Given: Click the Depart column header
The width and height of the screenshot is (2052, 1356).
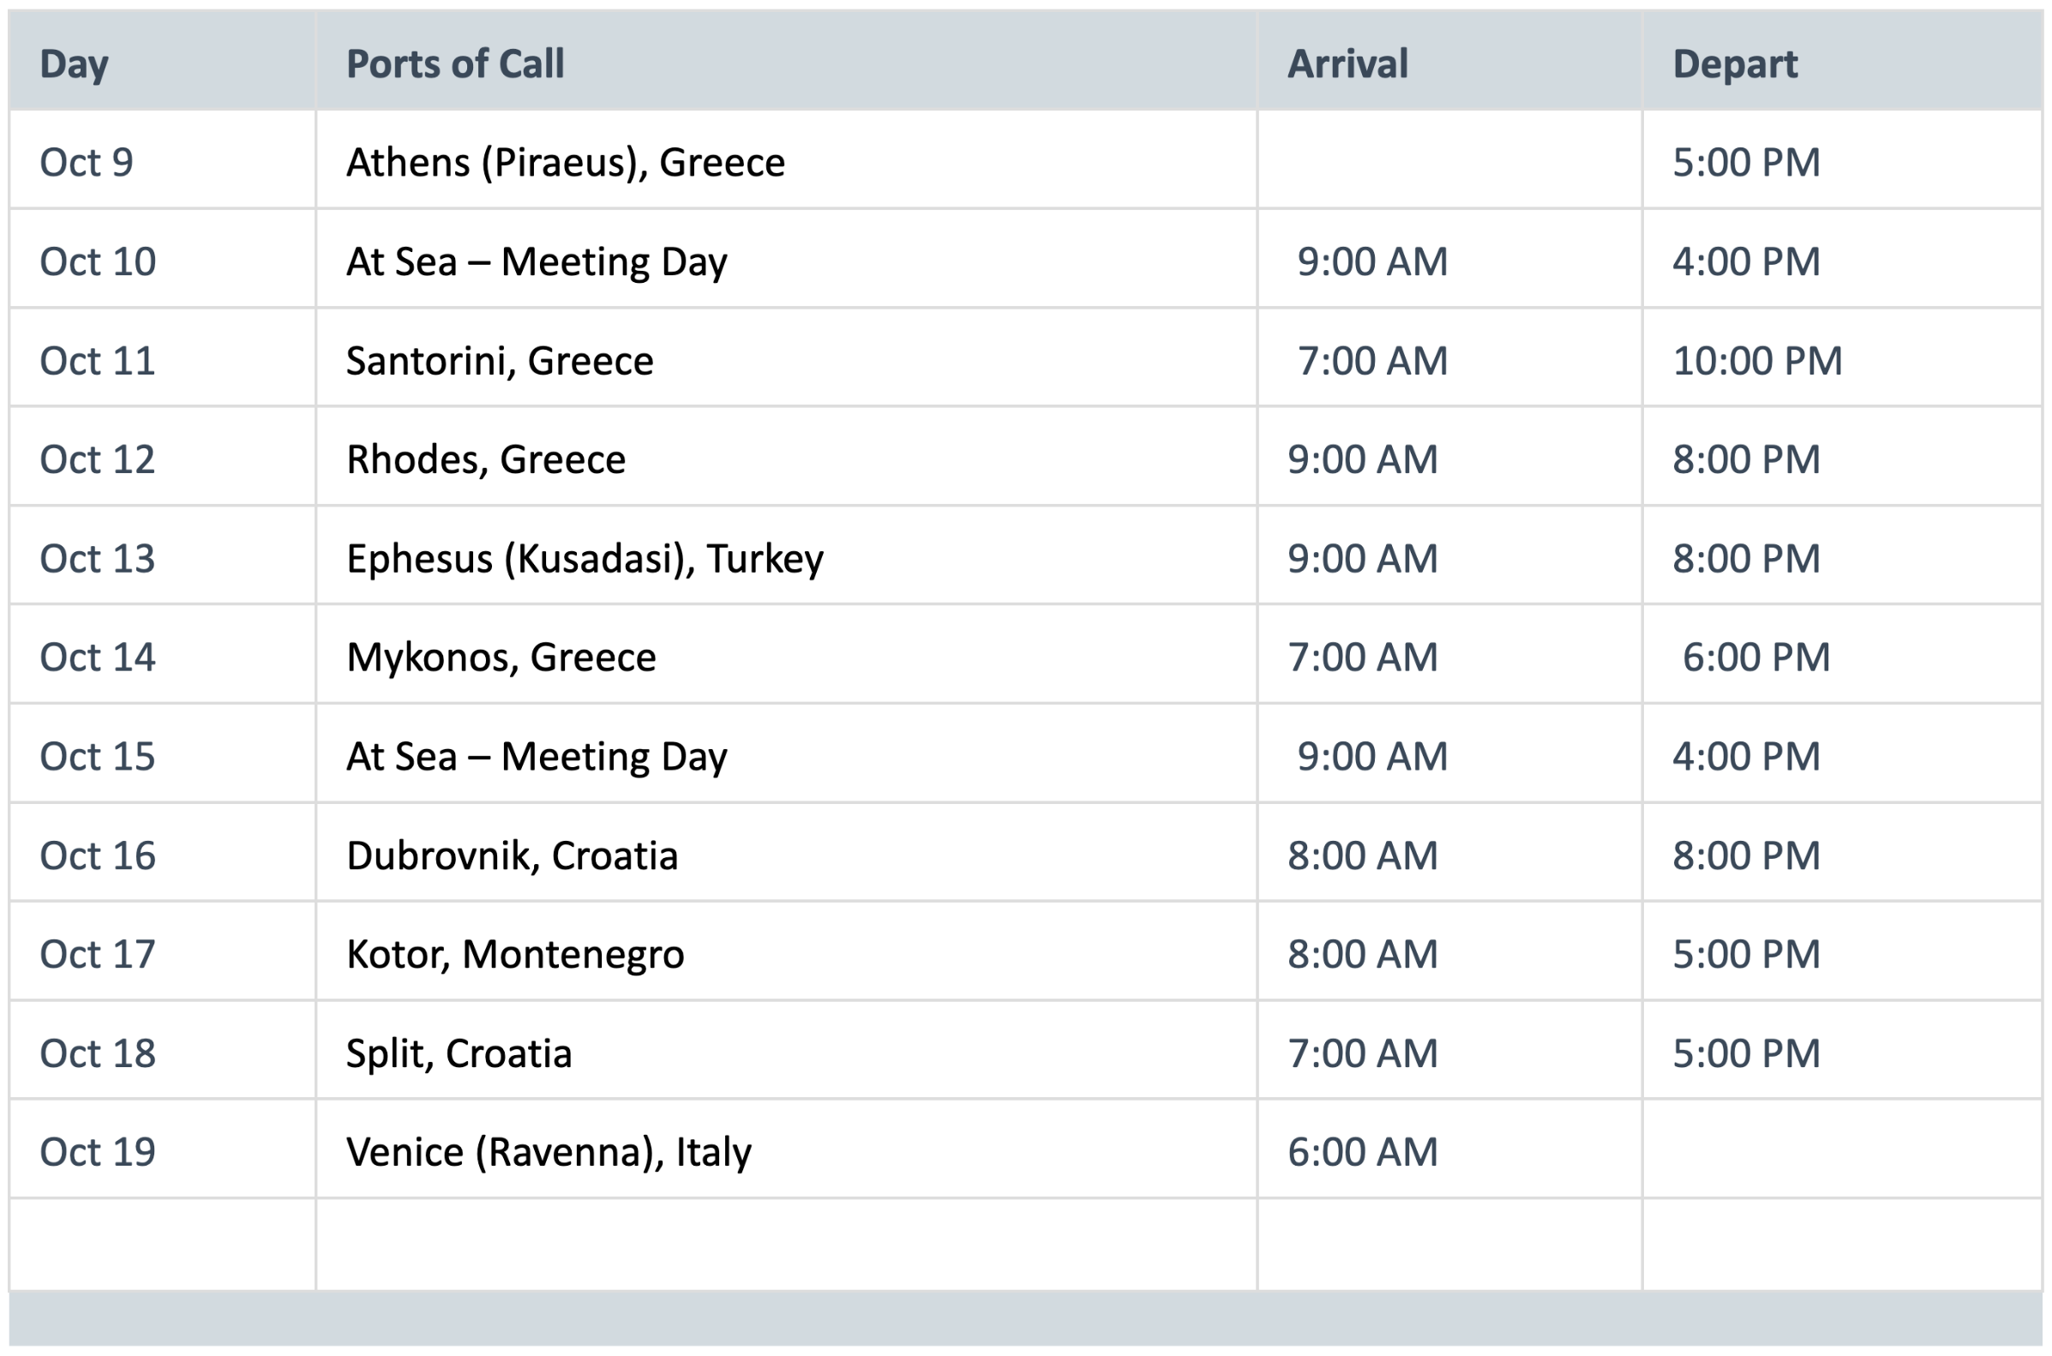Looking at the screenshot, I should (x=1735, y=64).
